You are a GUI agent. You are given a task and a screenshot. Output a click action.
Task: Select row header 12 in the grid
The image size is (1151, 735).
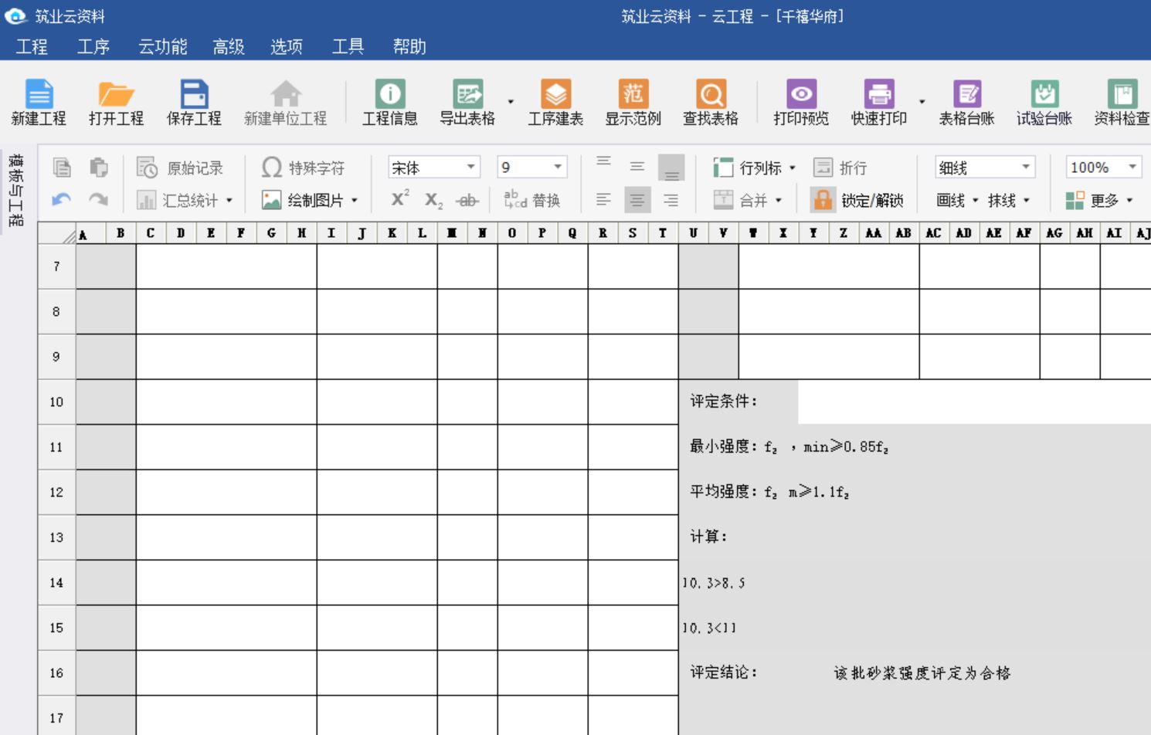pyautogui.click(x=56, y=492)
